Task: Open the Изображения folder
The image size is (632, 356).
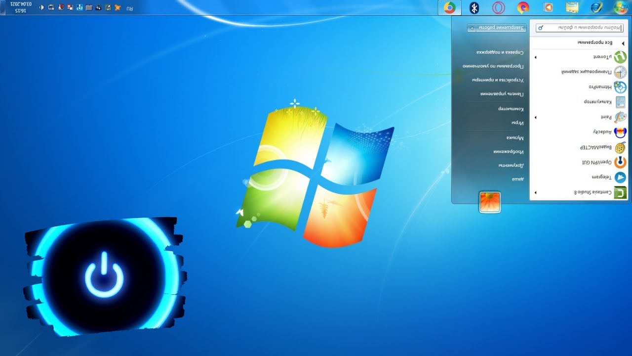Action: [508, 151]
